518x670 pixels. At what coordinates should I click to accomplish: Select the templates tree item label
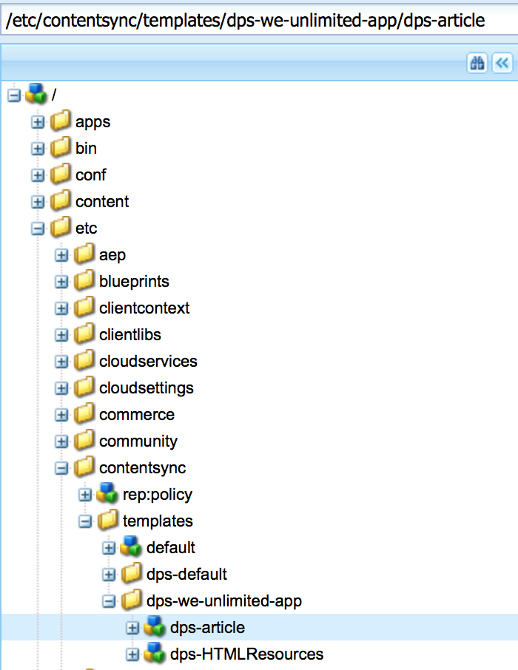158,521
